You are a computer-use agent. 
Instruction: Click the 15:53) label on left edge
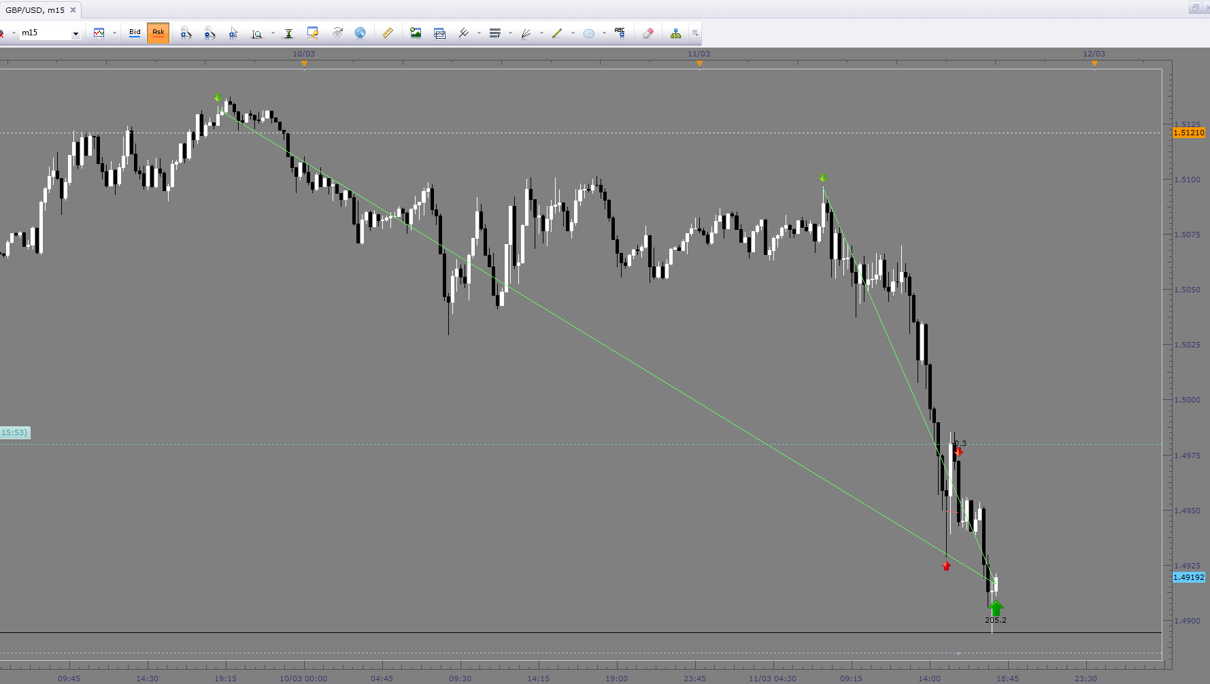[x=15, y=432]
